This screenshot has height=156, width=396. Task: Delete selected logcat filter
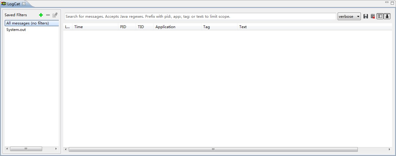click(48, 15)
